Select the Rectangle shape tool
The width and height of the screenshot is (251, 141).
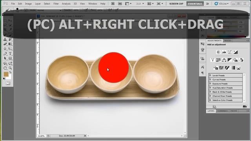[x=10, y=58]
